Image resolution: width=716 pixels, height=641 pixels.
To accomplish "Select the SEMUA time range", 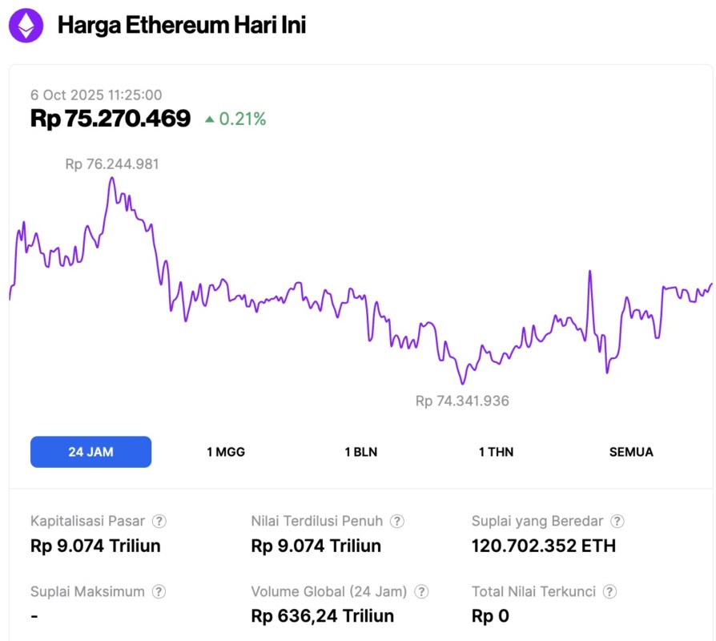I will [631, 452].
